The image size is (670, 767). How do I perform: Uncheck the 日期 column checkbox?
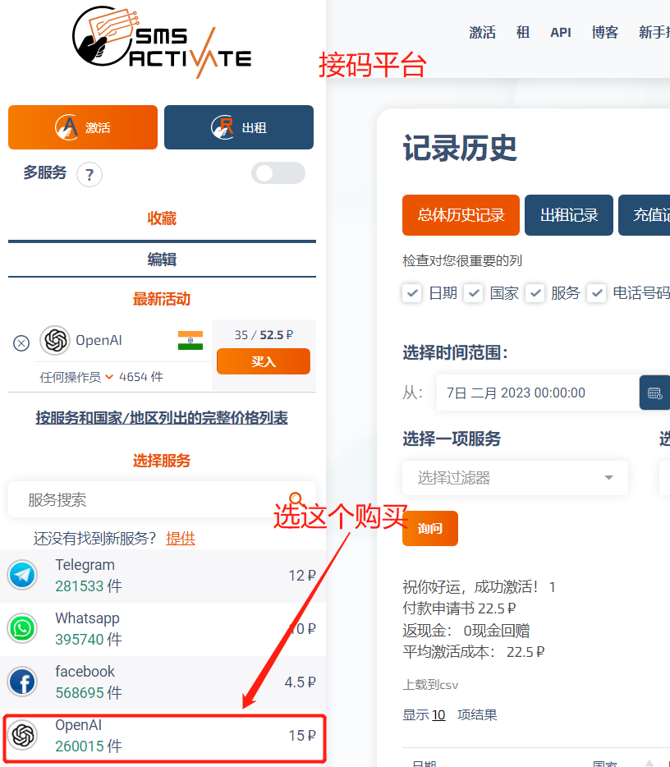pos(412,293)
